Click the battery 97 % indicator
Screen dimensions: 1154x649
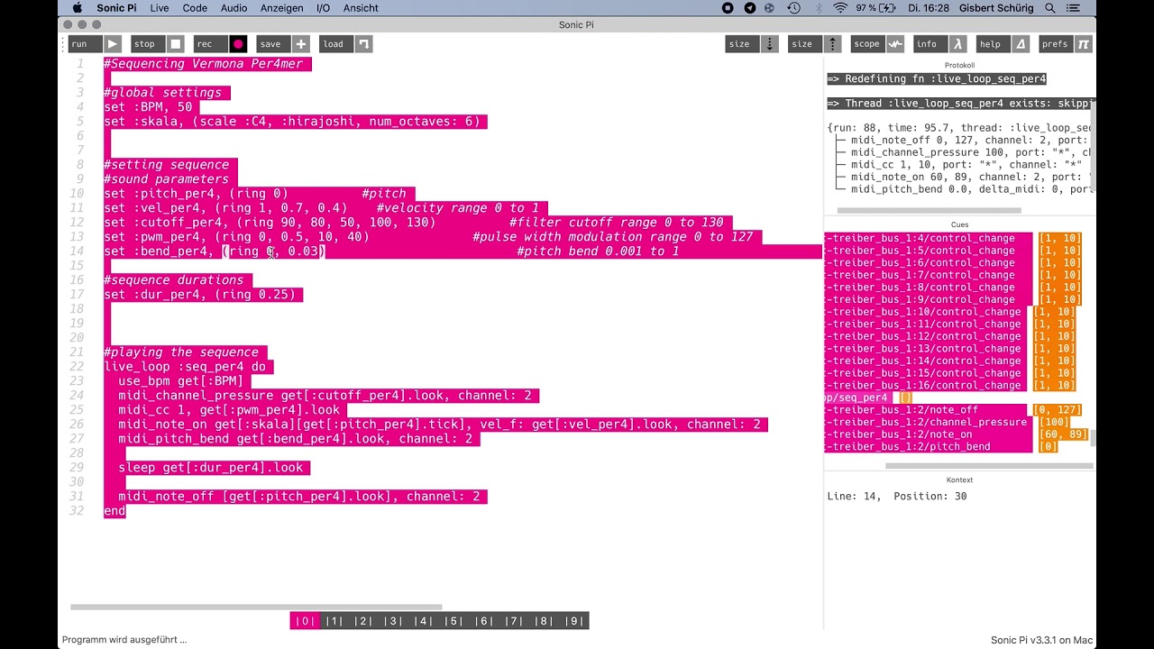pyautogui.click(x=877, y=8)
